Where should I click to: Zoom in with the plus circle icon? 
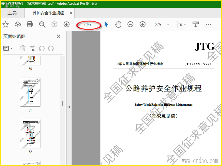click(143, 24)
